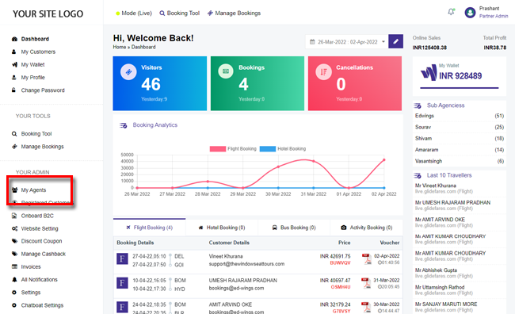Click the calendar icon in date range
Viewport: 515px width, 314px height.
(312, 42)
